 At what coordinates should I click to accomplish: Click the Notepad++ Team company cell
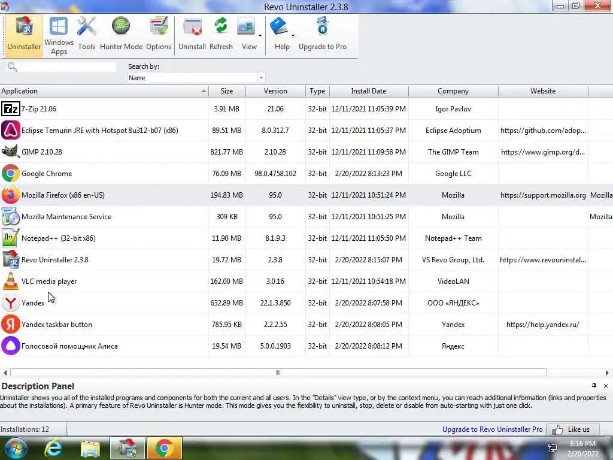tap(453, 238)
